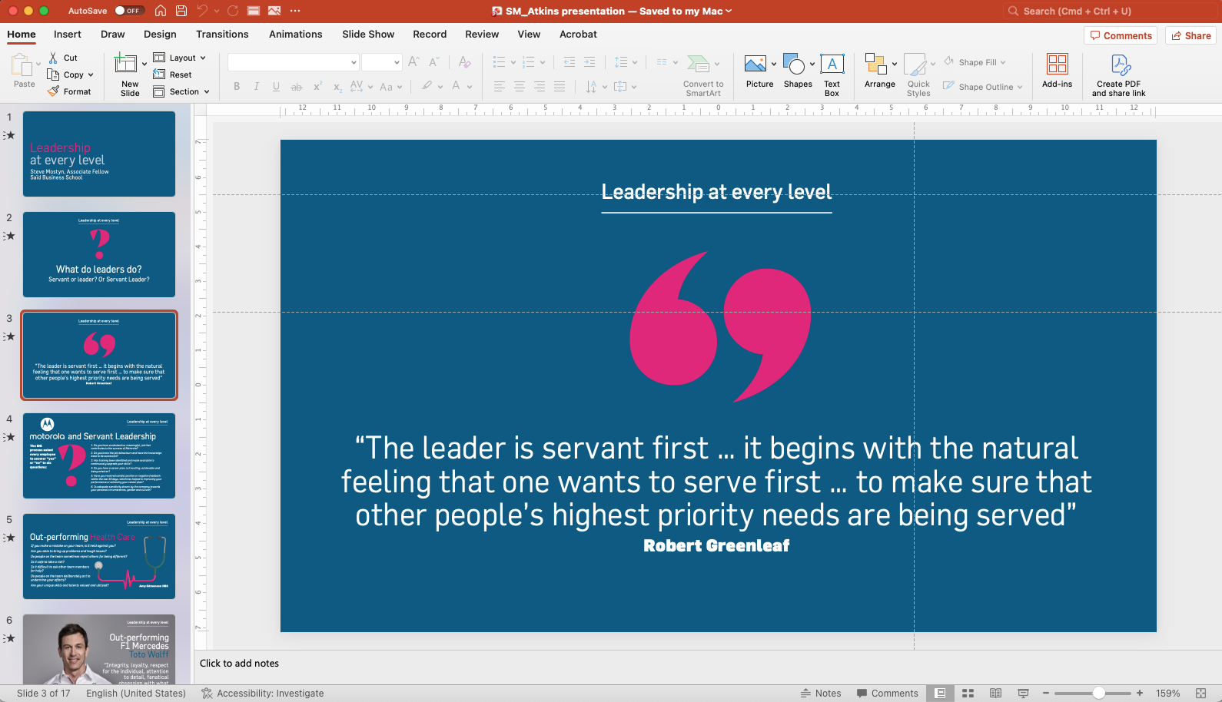The height and width of the screenshot is (702, 1222).
Task: Click the Paste clipboard icon
Action: point(22,65)
